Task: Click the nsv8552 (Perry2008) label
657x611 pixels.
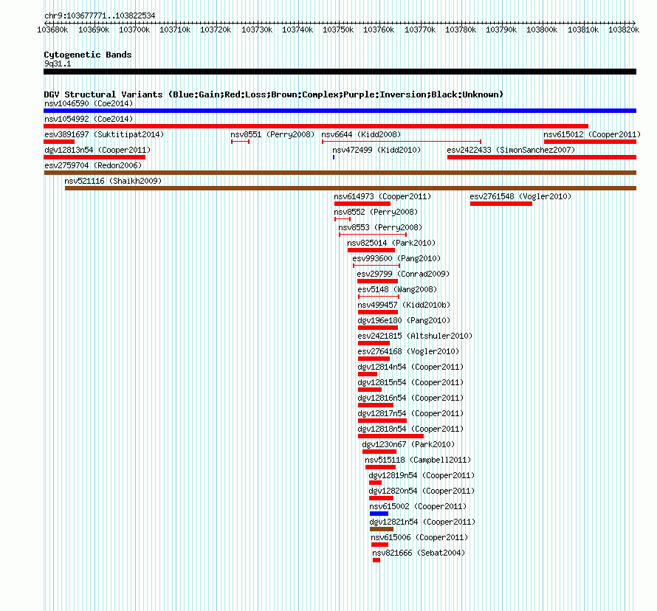Action: click(x=376, y=212)
